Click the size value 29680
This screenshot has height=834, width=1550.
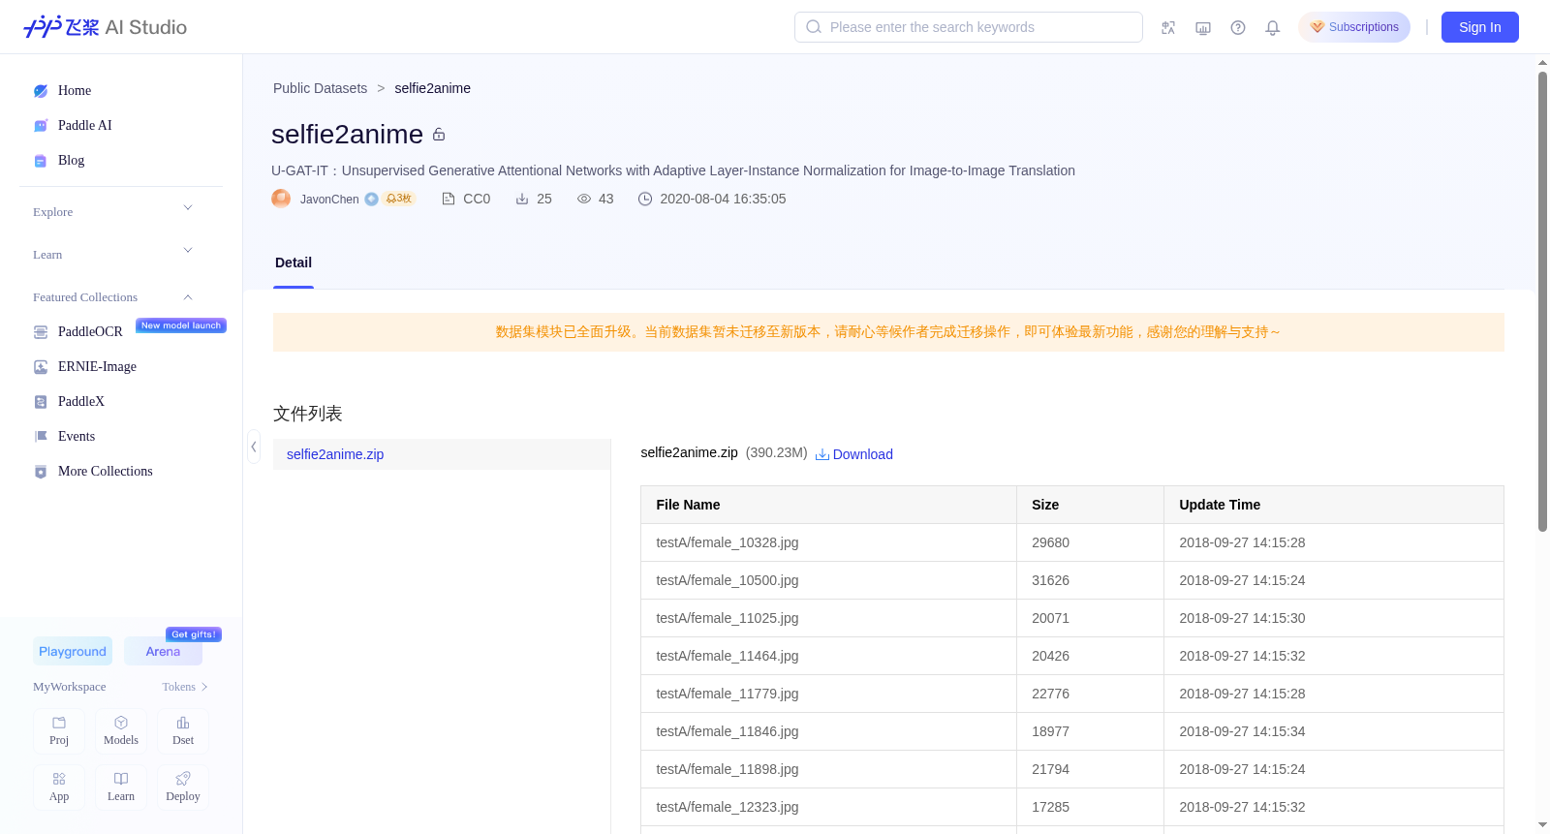pos(1050,542)
